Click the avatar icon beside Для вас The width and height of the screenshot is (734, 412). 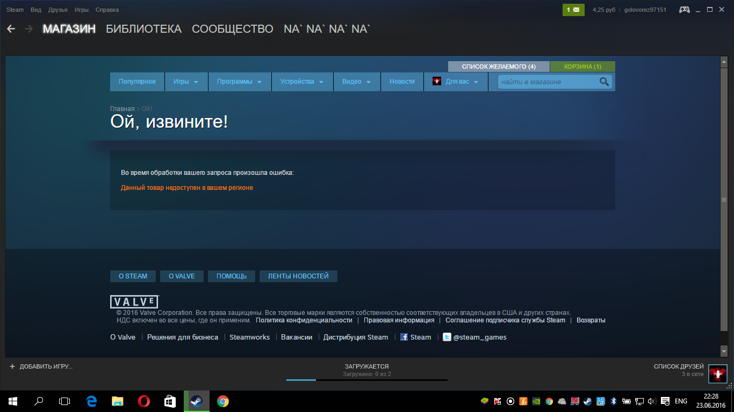[437, 82]
